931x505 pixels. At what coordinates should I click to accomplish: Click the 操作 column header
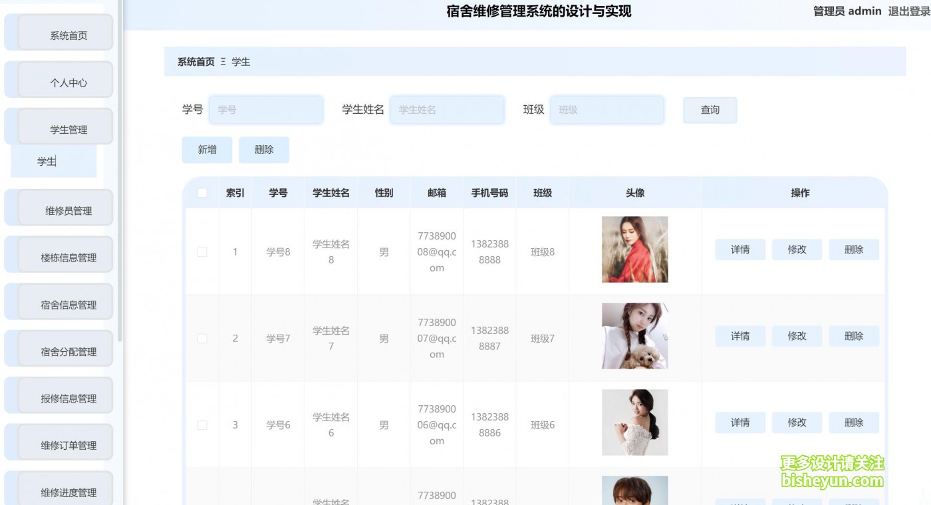point(800,193)
